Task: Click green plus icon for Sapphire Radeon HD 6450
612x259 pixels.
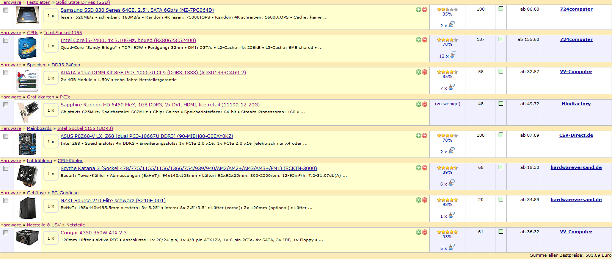Action: 419,104
